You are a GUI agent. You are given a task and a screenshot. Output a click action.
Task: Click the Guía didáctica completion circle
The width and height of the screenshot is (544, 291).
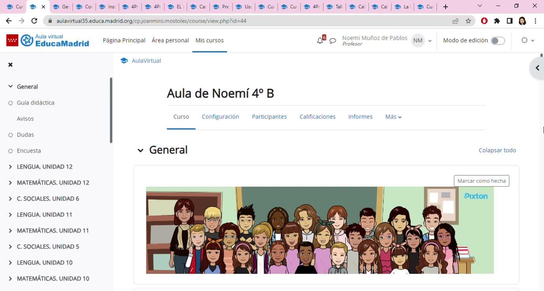click(x=11, y=103)
